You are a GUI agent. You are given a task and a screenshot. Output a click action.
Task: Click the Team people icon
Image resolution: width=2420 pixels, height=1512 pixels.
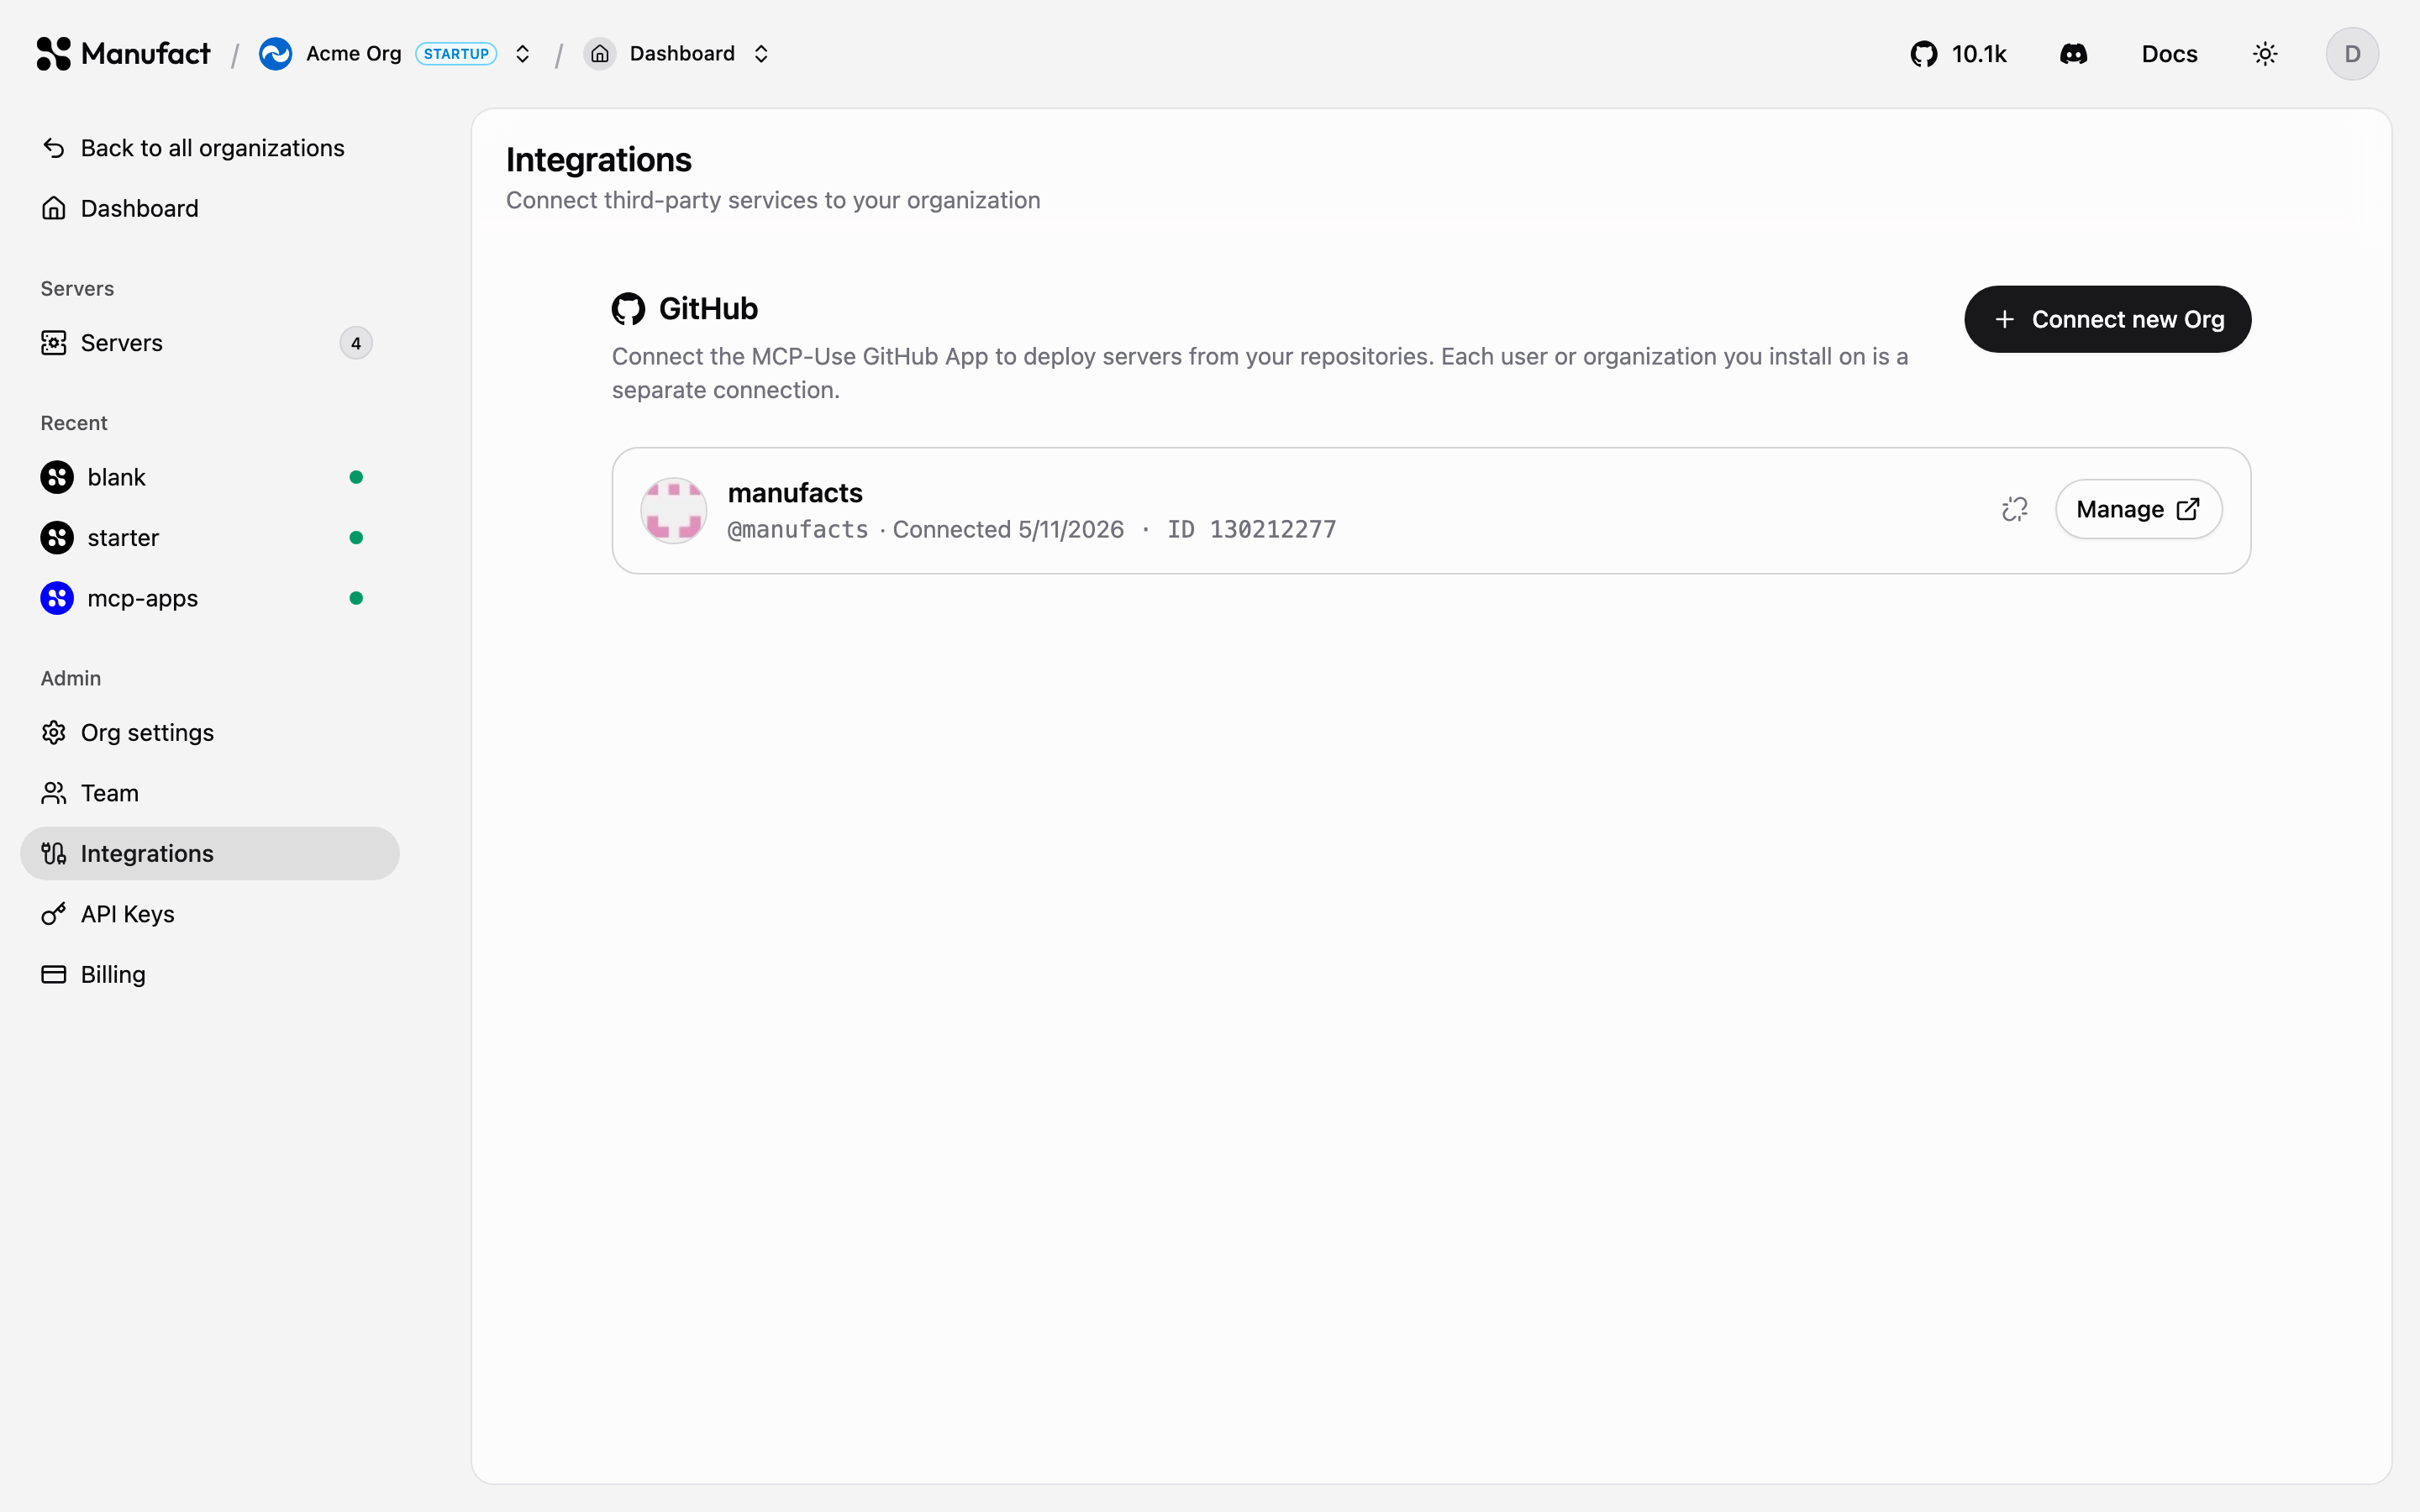click(x=54, y=793)
